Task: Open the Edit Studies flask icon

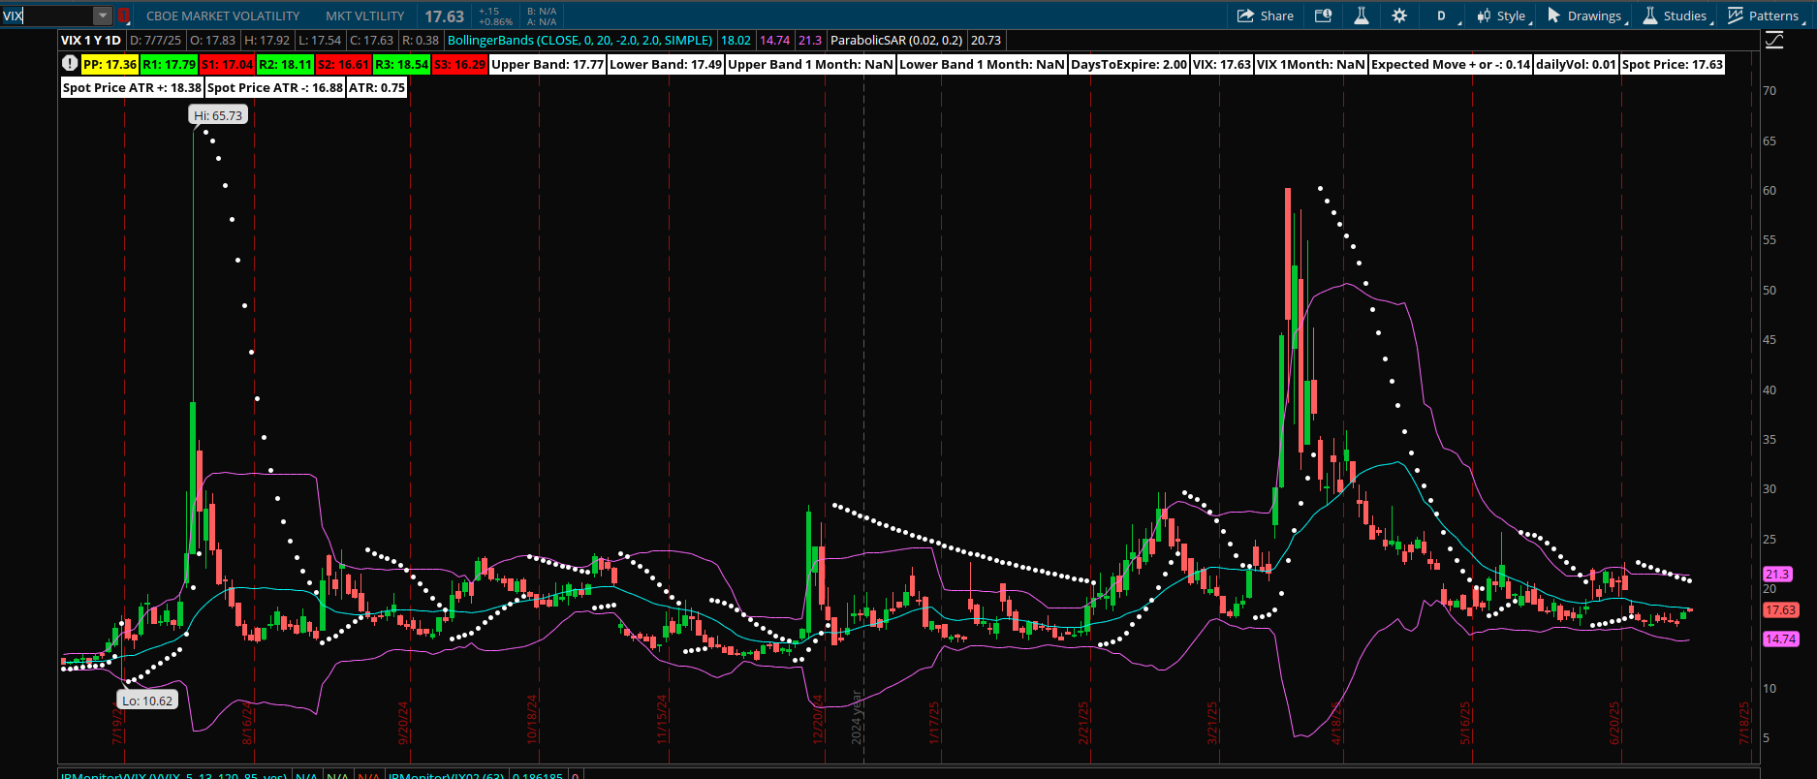Action: coord(1362,16)
